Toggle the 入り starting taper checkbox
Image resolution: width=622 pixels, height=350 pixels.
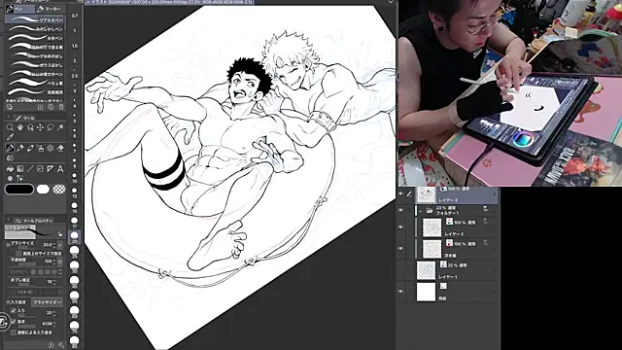coord(14,311)
